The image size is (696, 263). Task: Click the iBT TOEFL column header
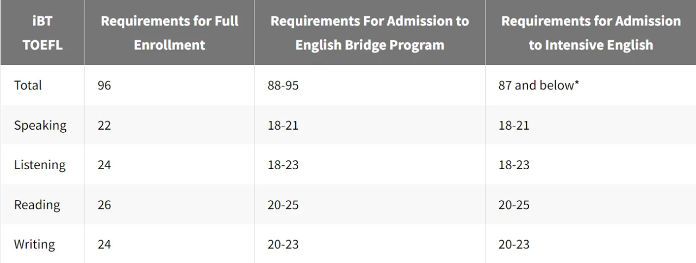click(x=42, y=33)
